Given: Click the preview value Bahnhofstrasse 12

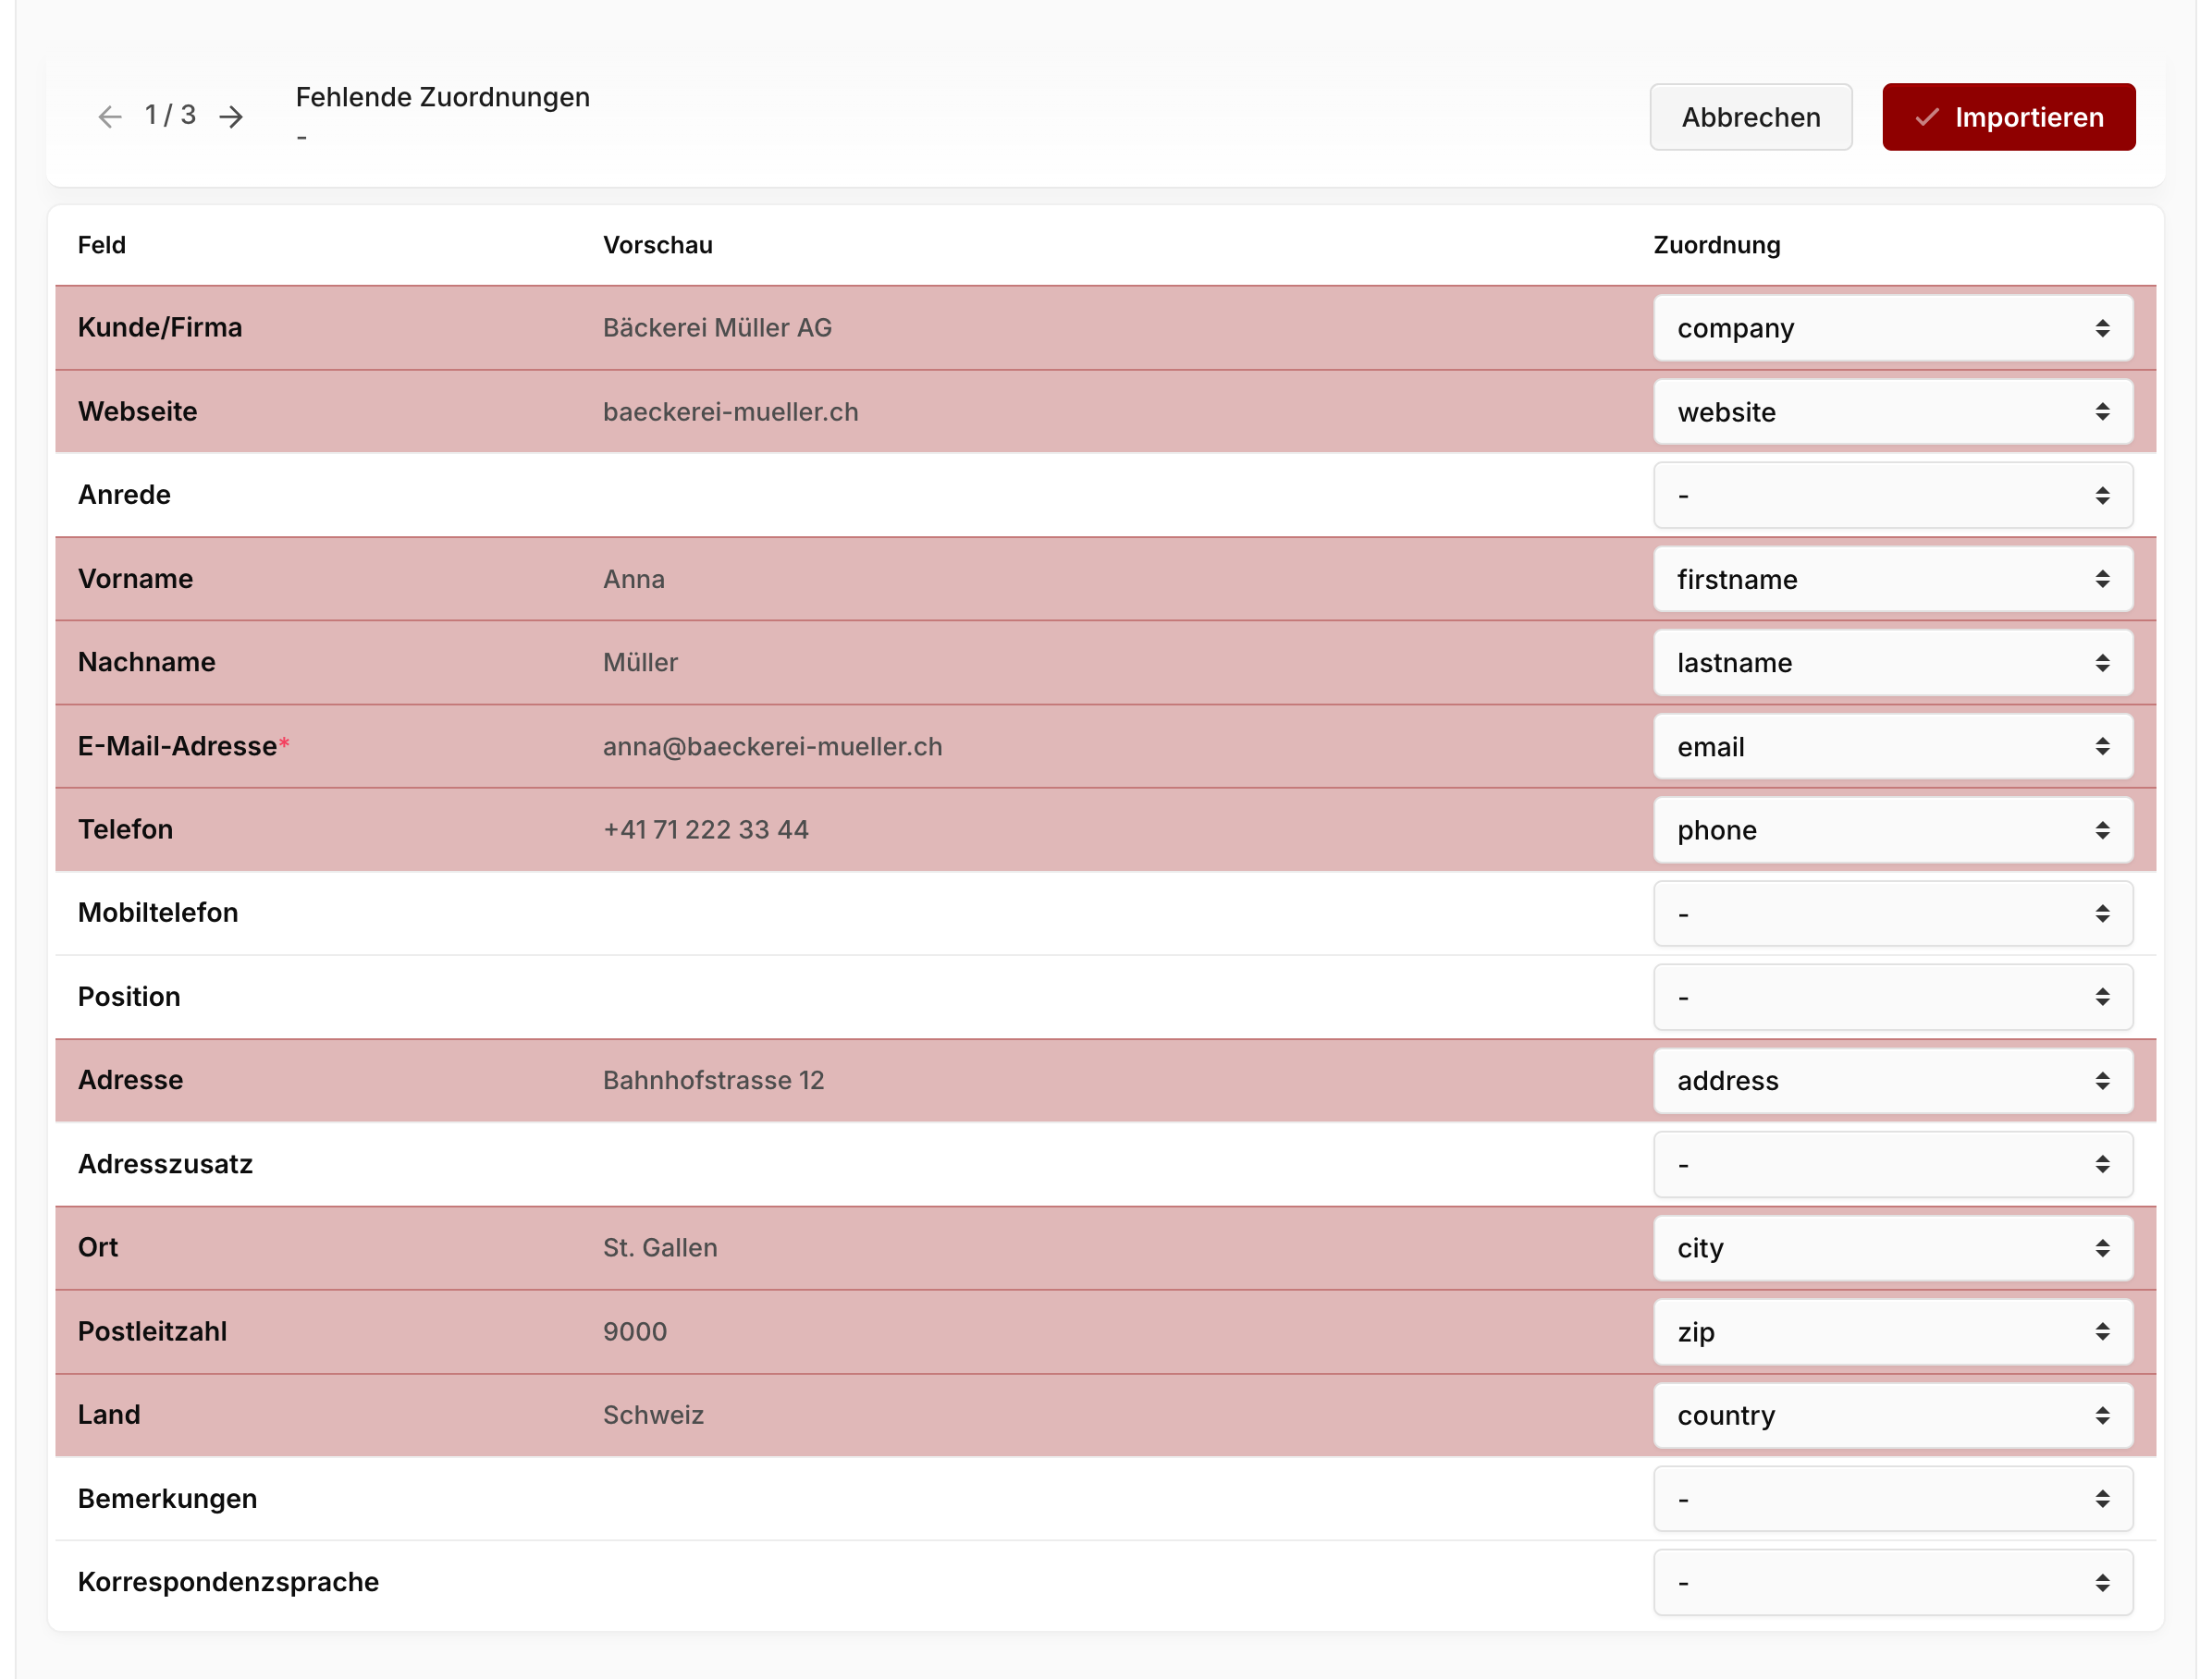Looking at the screenshot, I should click(713, 1081).
